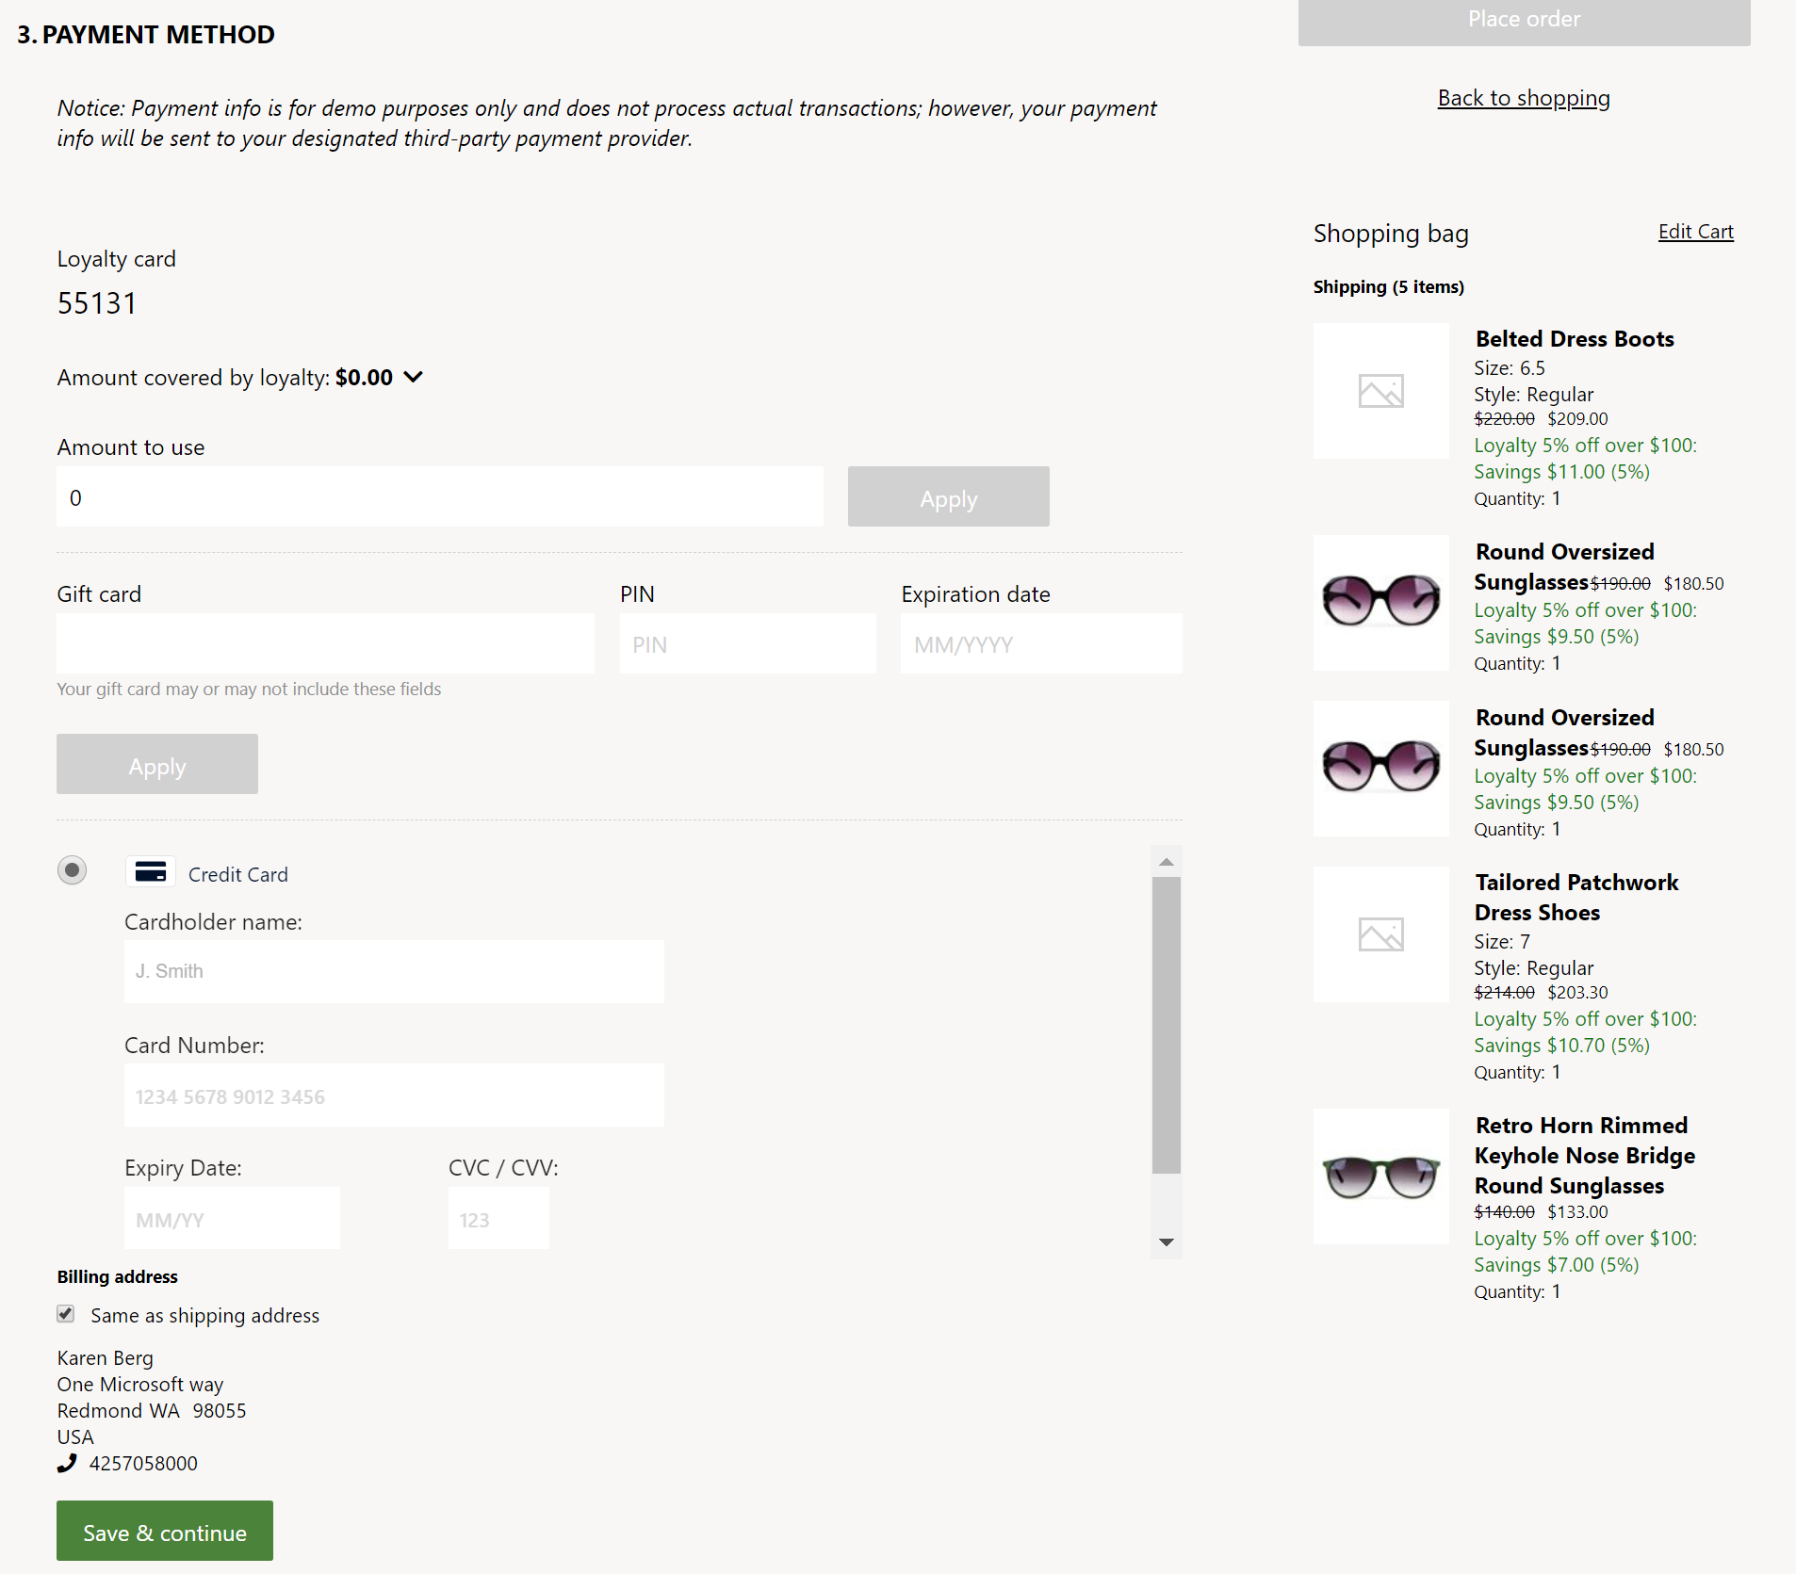Click the Place order button
This screenshot has width=1796, height=1574.
(x=1524, y=19)
